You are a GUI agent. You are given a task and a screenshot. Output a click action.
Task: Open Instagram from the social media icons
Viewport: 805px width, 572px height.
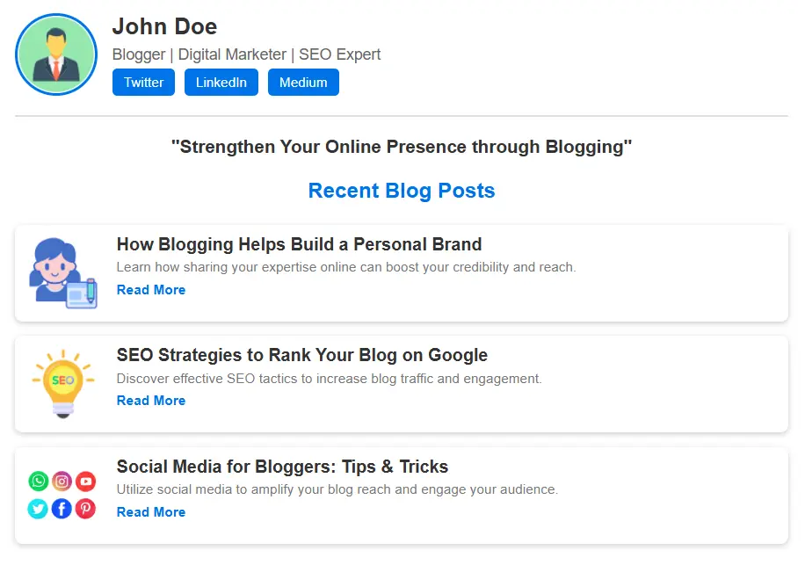click(62, 481)
